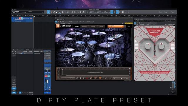Toggle the EZdrummer plugin power button

56,22
